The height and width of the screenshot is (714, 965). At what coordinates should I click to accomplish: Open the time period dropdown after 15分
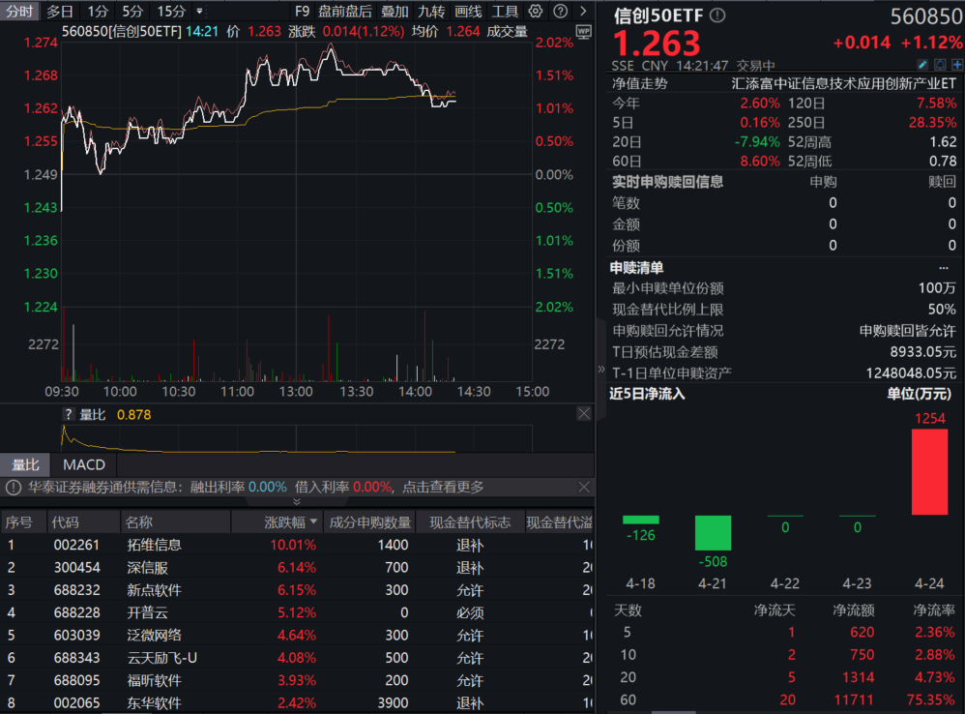(199, 12)
